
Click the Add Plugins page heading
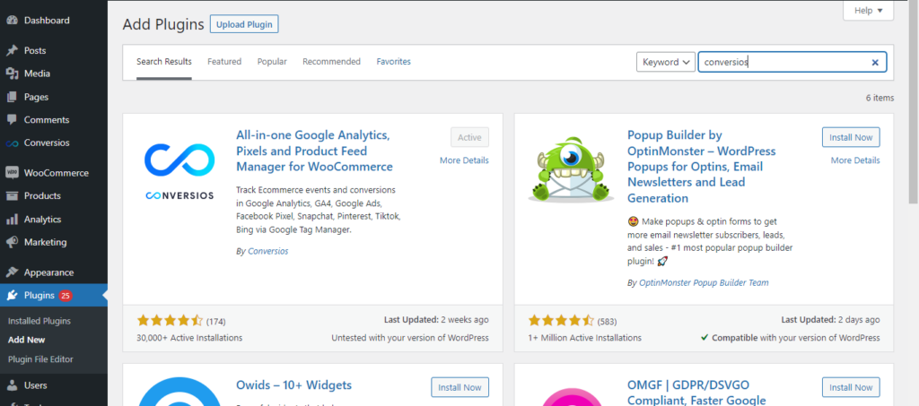(x=163, y=24)
